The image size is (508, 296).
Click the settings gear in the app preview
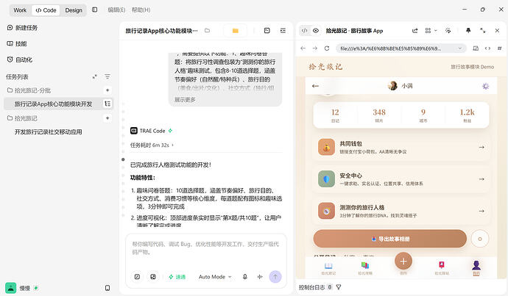[485, 86]
